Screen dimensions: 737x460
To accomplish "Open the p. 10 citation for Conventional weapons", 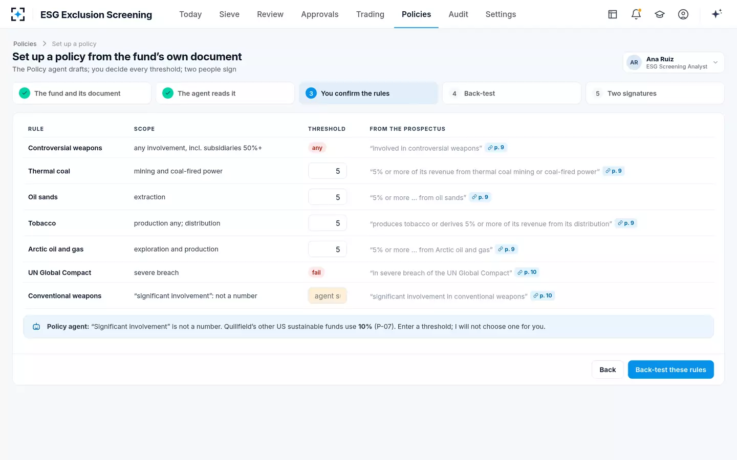I will point(543,296).
